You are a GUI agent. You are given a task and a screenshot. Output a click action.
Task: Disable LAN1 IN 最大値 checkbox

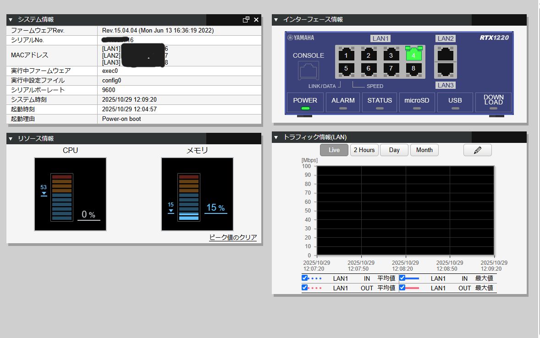402,278
